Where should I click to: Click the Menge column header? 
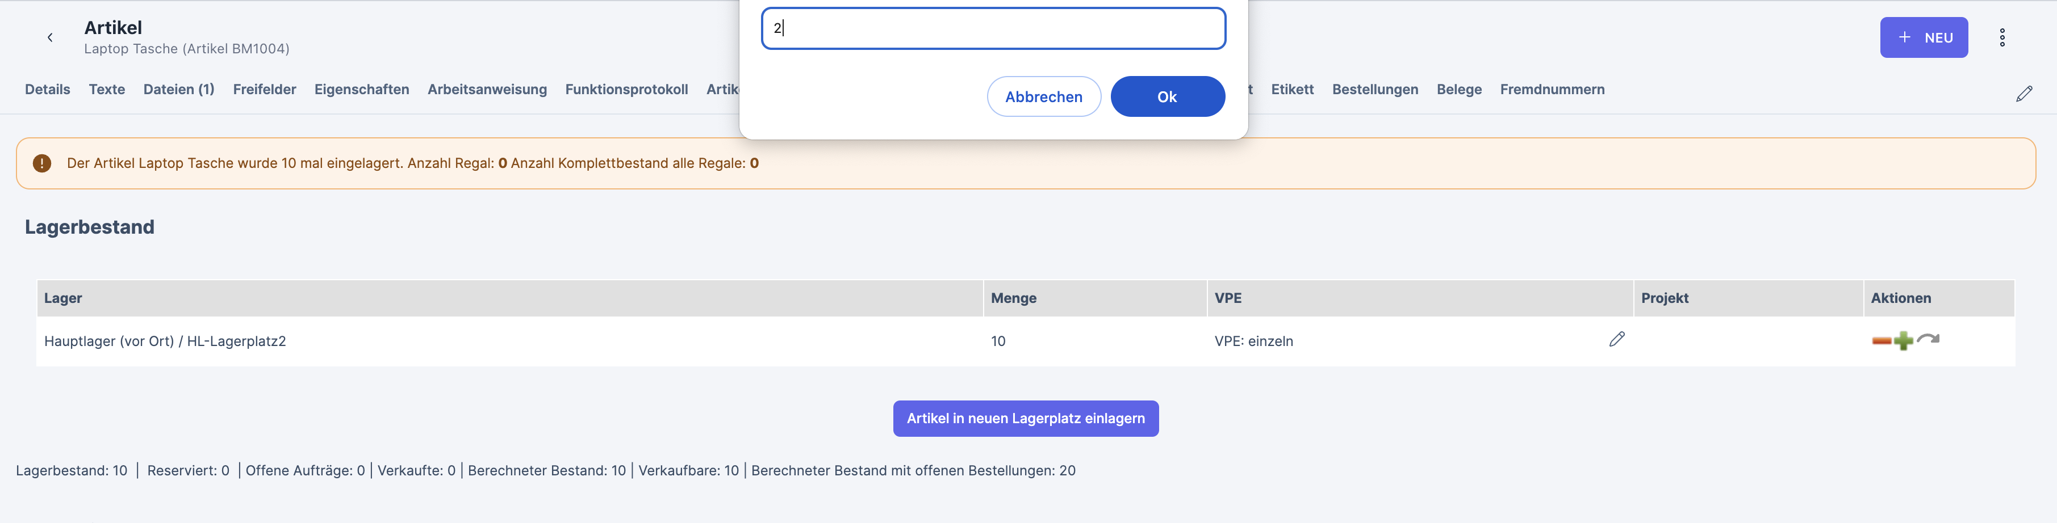[1013, 298]
